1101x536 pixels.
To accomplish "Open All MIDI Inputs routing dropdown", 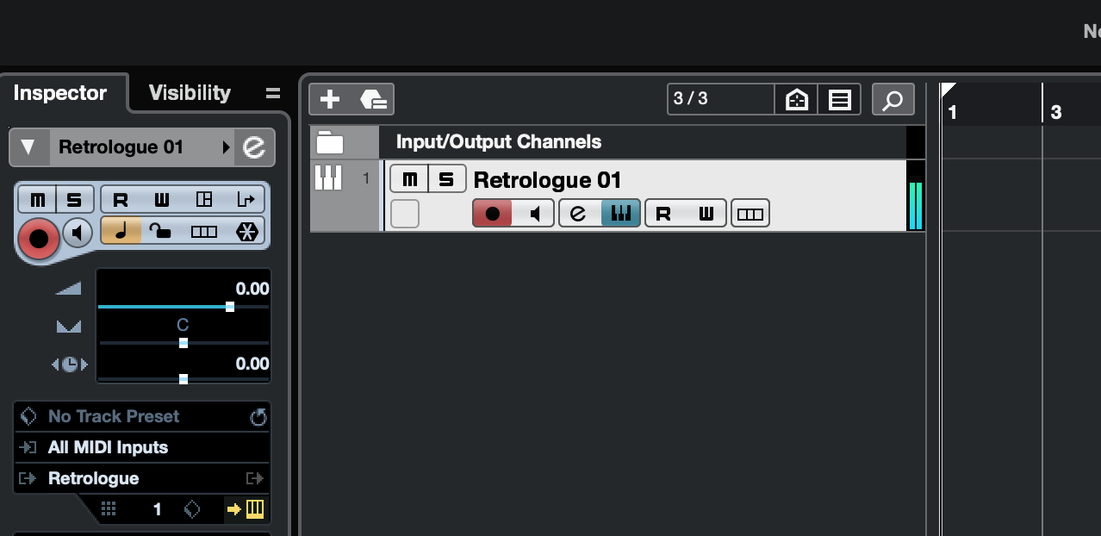I will [x=142, y=447].
